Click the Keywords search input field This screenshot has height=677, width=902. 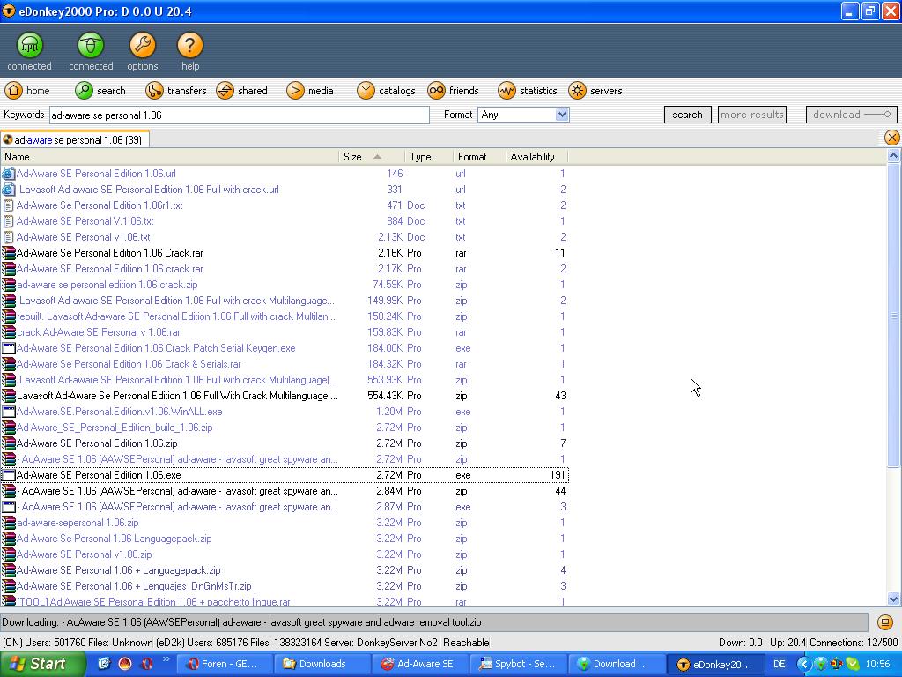[240, 115]
